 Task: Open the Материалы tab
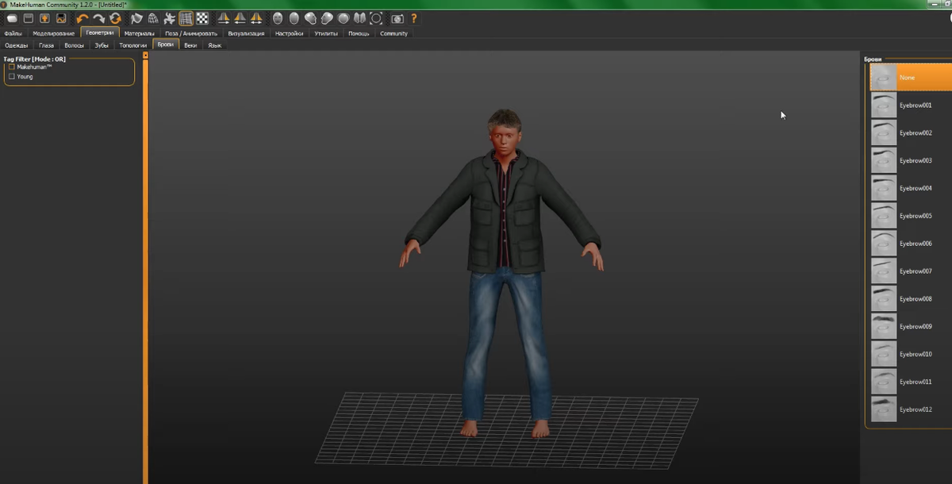(x=139, y=33)
